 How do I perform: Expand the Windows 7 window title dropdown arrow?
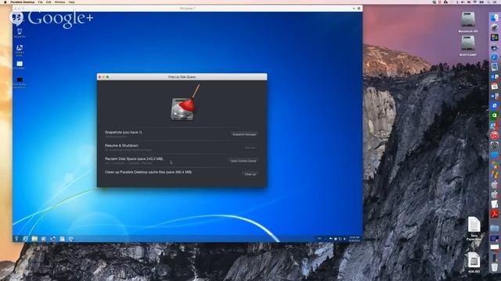pyautogui.click(x=354, y=9)
